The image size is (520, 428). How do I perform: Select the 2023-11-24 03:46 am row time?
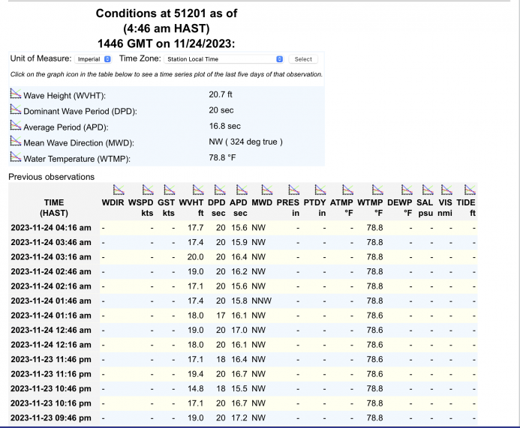51,242
